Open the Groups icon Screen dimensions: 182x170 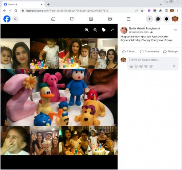pos(110,19)
